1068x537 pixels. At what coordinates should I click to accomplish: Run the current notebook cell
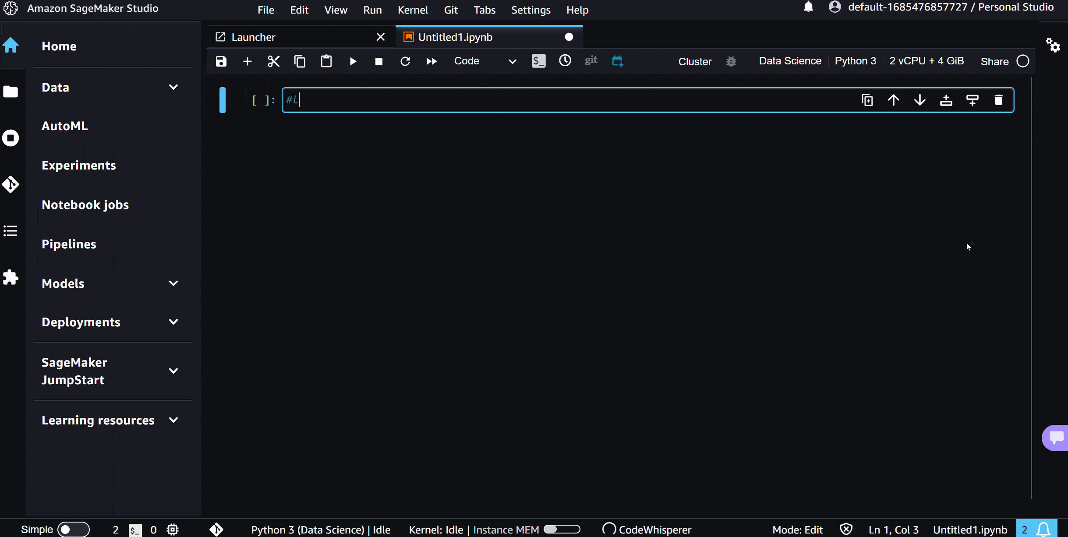[x=353, y=61]
